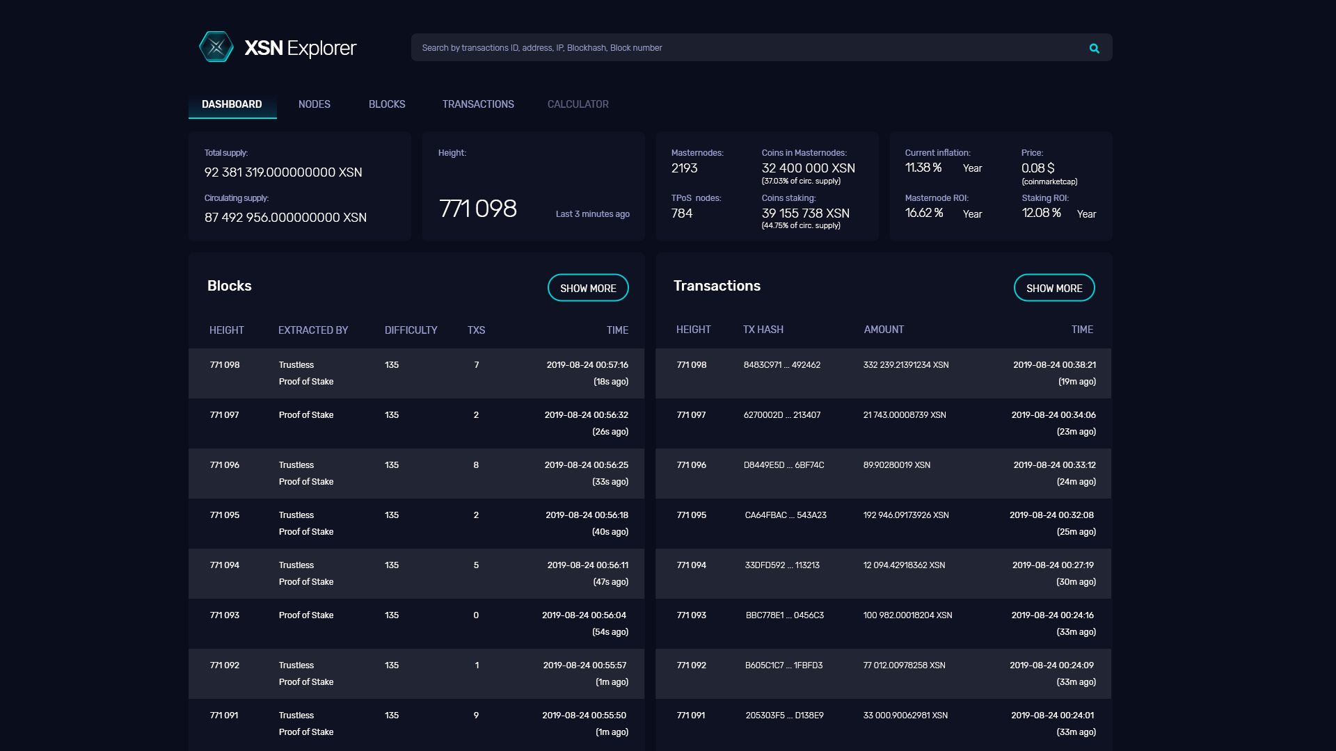Click the XSN hexagon logo icon
Screen dimensions: 1336x751
tap(216, 47)
